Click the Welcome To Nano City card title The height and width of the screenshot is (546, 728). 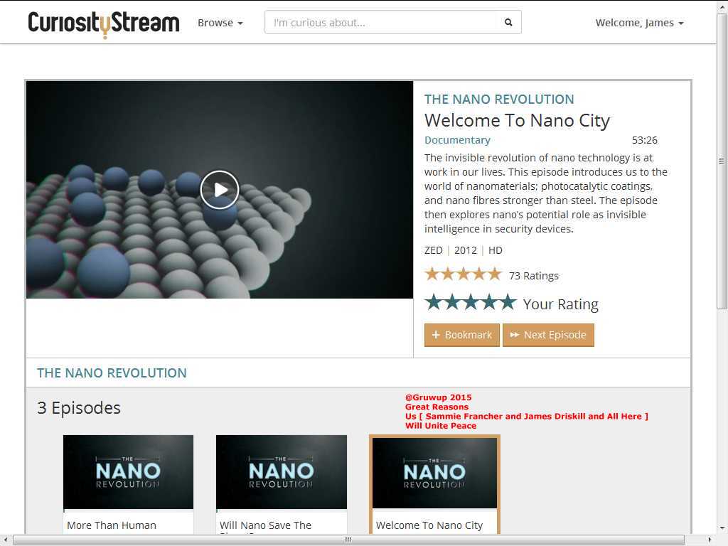click(x=429, y=525)
